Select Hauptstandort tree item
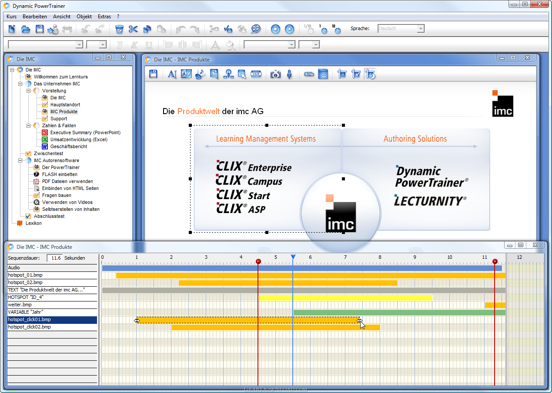Image resolution: width=552 pixels, height=393 pixels. (65, 105)
